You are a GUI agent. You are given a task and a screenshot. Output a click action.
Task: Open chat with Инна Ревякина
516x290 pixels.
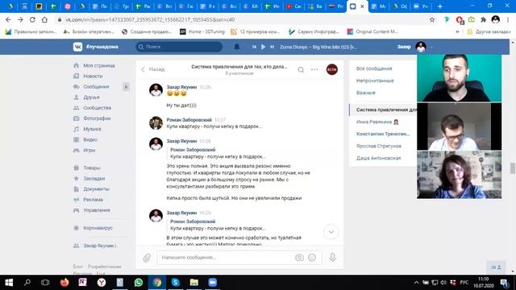(x=377, y=122)
